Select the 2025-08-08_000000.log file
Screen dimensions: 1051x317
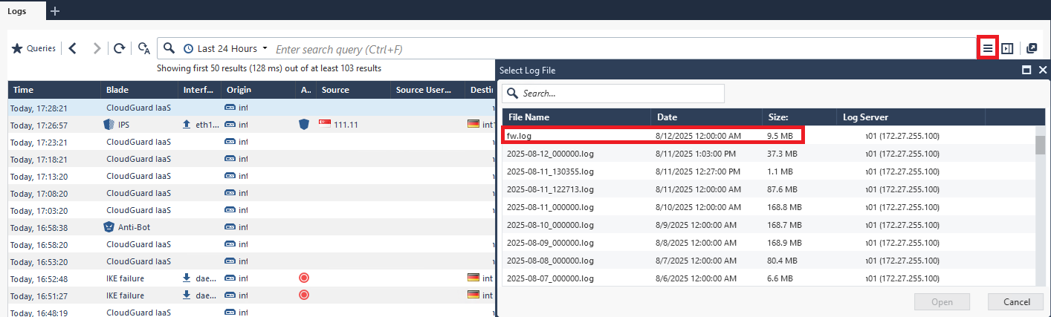pyautogui.click(x=769, y=261)
